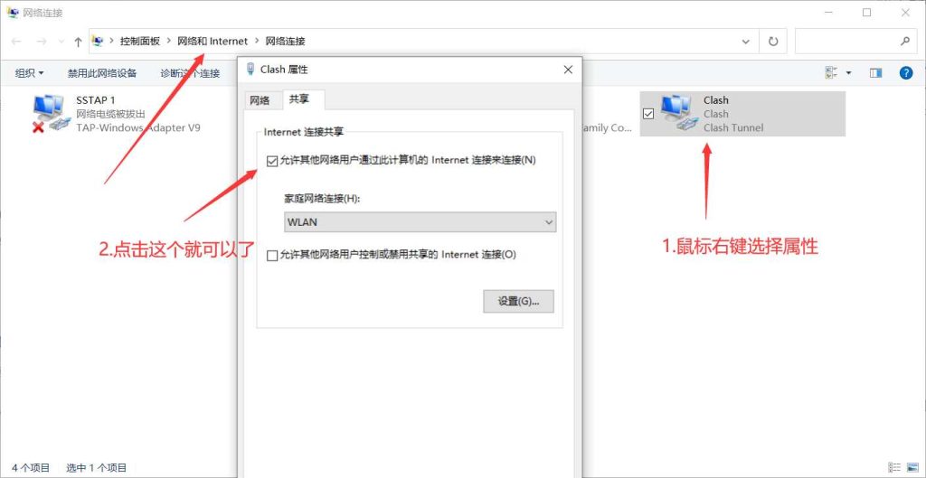Click the back navigation arrow
The height and width of the screenshot is (478, 926).
pos(16,42)
